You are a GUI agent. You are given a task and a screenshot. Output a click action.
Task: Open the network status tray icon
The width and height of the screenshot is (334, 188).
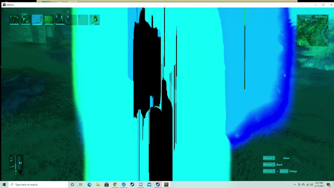307,185
